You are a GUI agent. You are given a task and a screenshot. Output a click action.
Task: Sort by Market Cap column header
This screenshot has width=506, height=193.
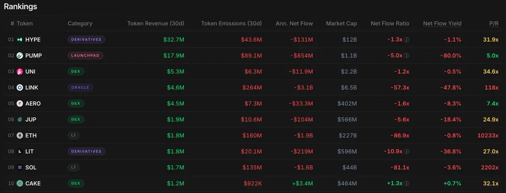click(341, 24)
